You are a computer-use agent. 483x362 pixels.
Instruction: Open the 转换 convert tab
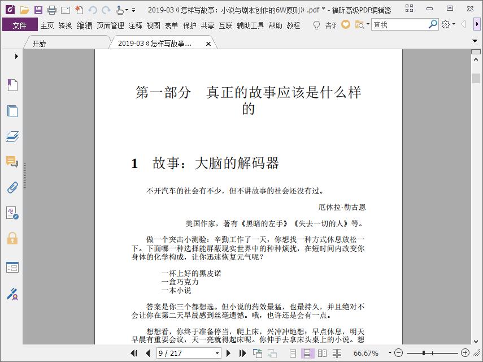point(66,25)
